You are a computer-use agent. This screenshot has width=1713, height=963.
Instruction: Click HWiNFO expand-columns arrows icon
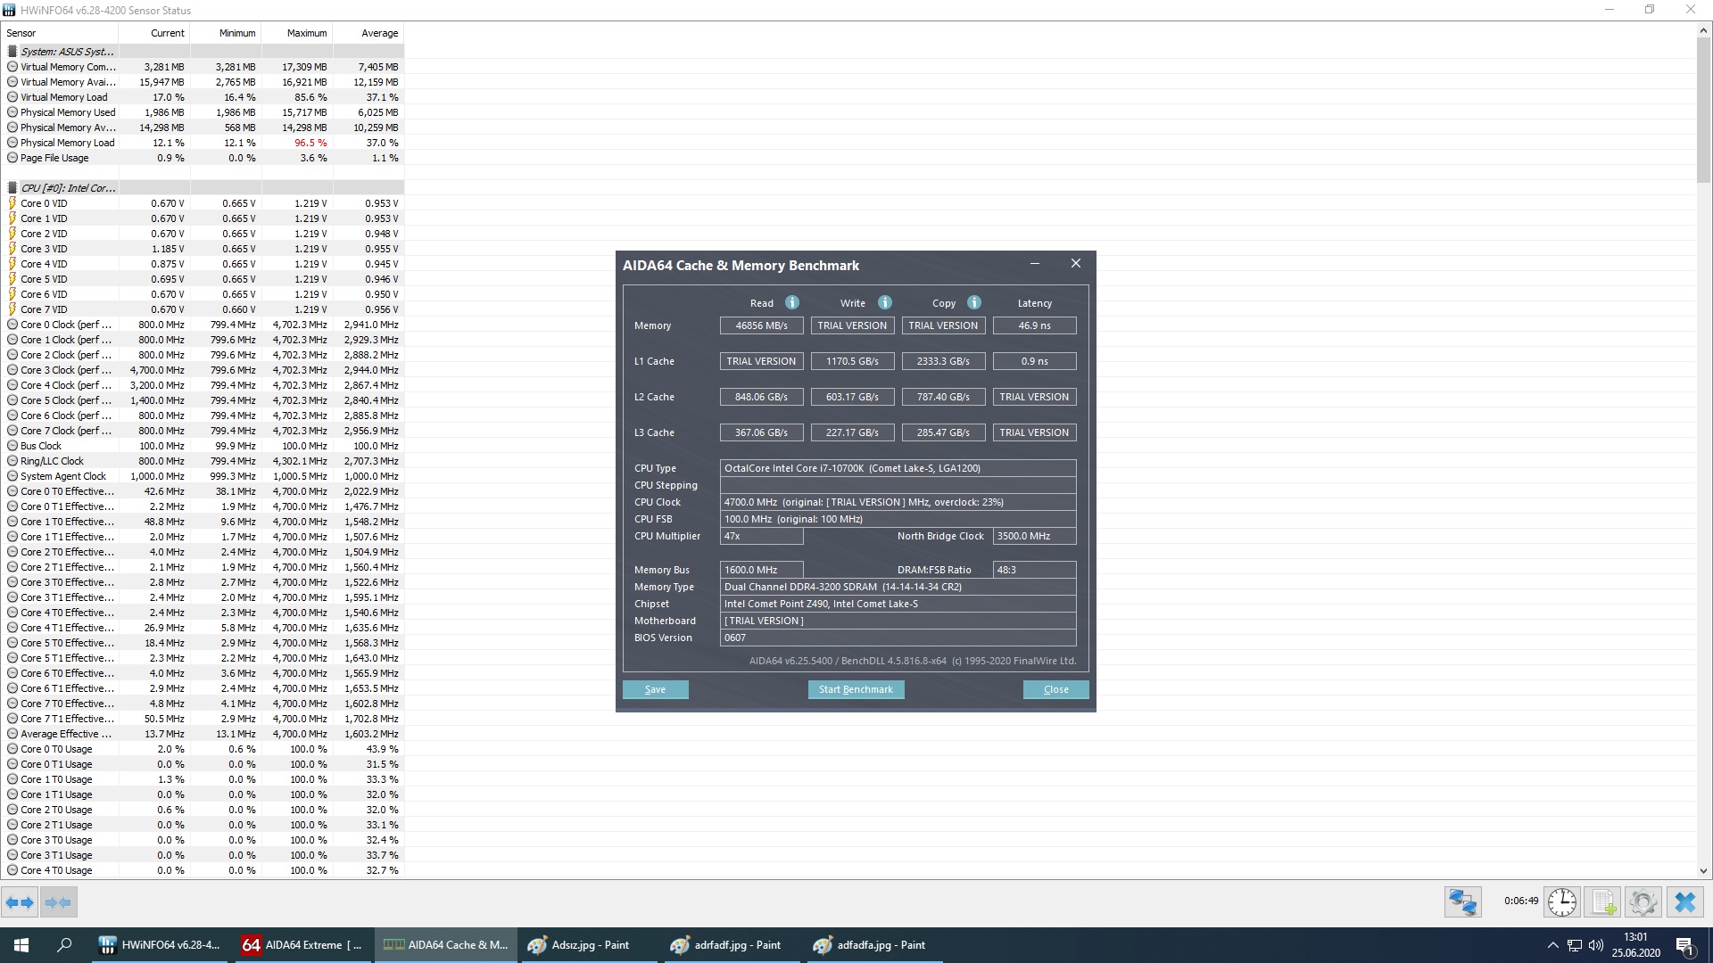[20, 902]
